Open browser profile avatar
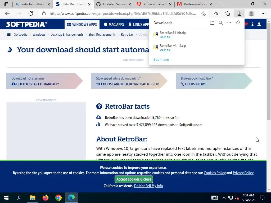Viewport: 271px width, 203px height. click(251, 13)
